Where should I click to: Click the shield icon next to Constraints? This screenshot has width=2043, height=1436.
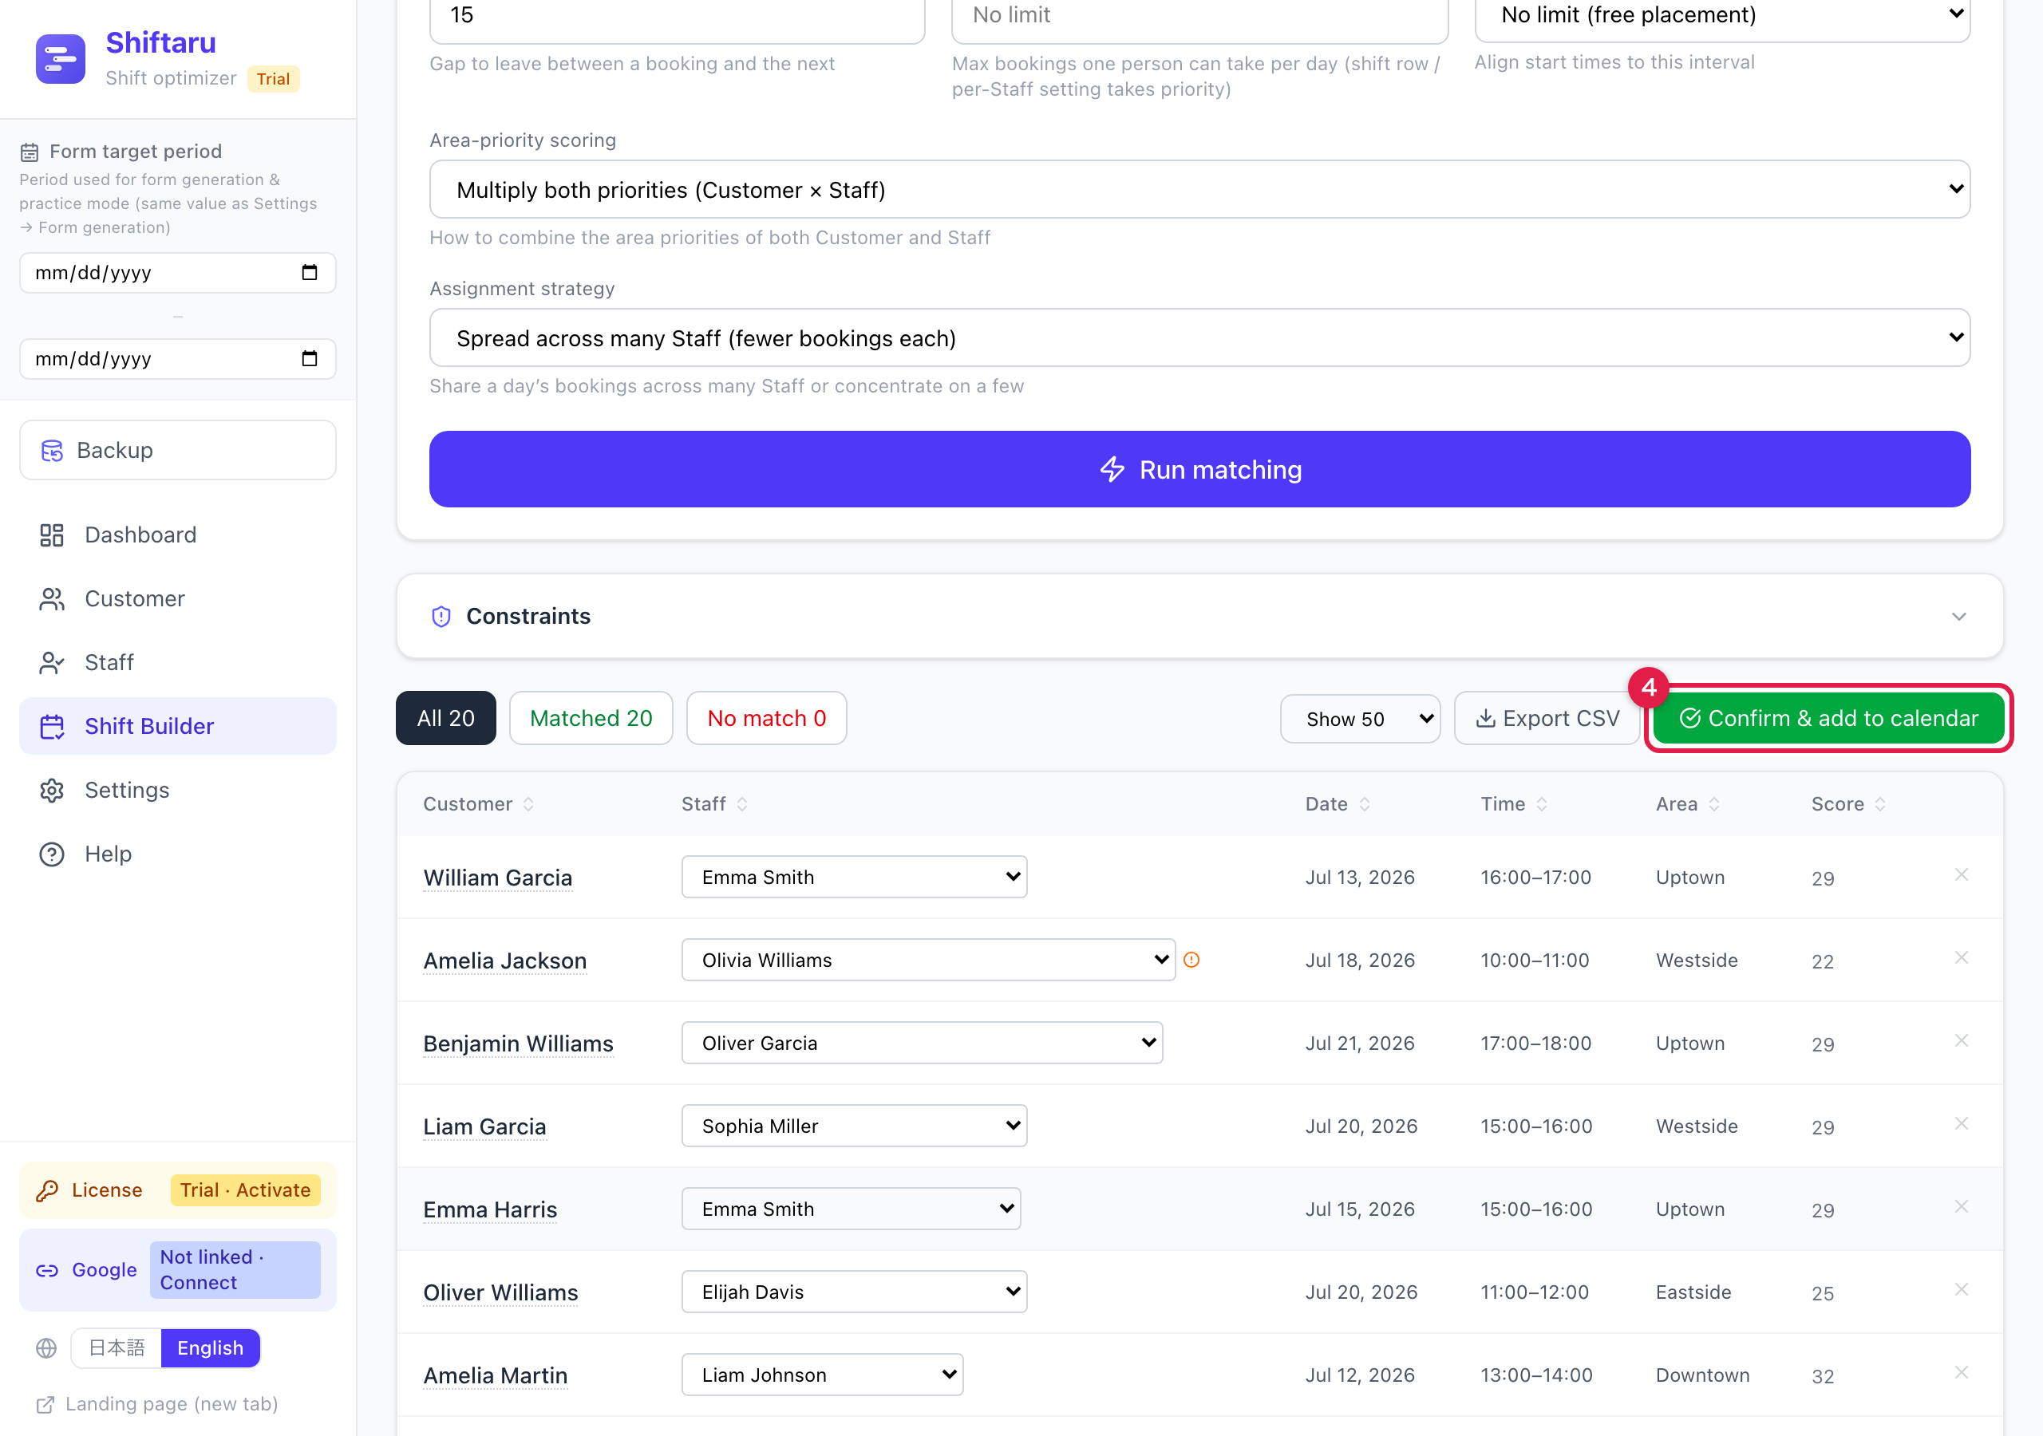(441, 617)
